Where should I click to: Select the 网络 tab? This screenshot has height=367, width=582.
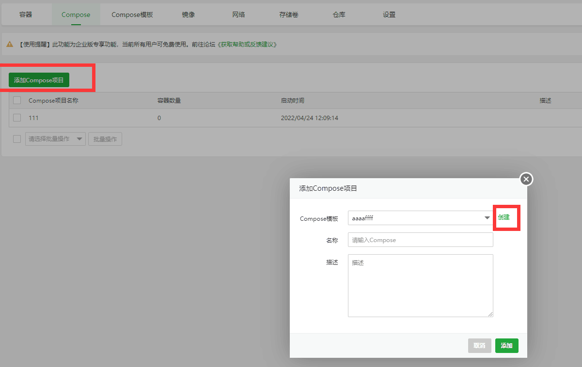pyautogui.click(x=238, y=15)
